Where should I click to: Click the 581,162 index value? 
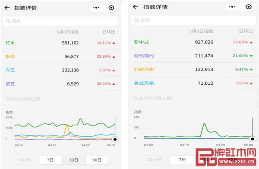(70, 43)
